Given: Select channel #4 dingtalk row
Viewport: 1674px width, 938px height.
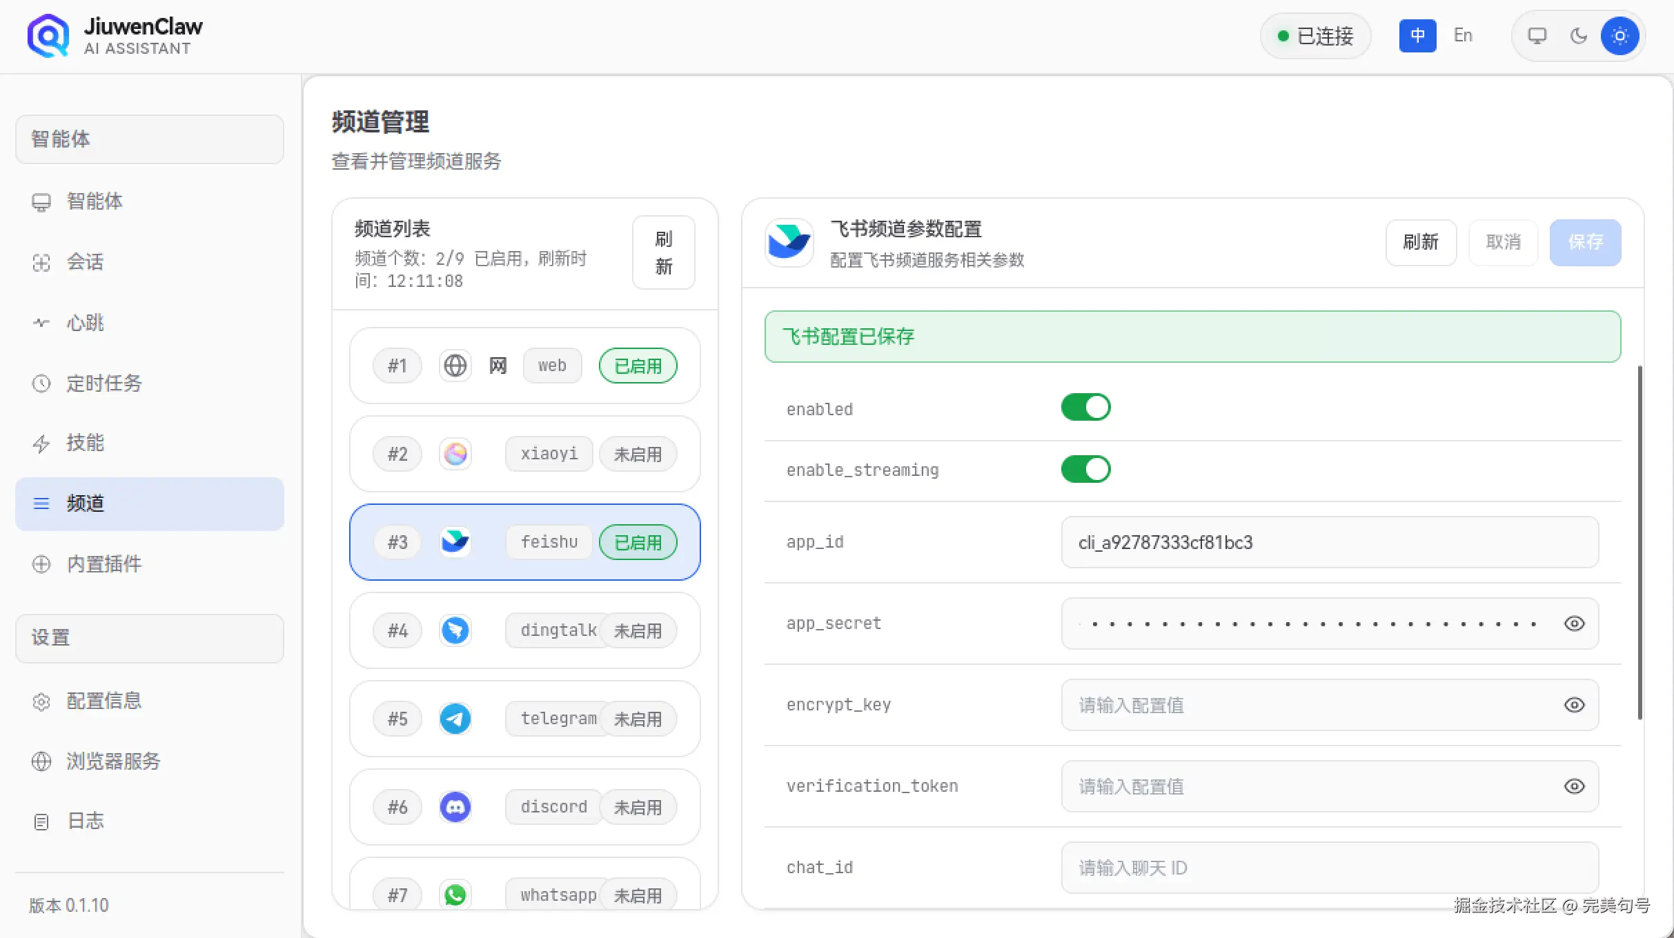Looking at the screenshot, I should pyautogui.click(x=524, y=630).
